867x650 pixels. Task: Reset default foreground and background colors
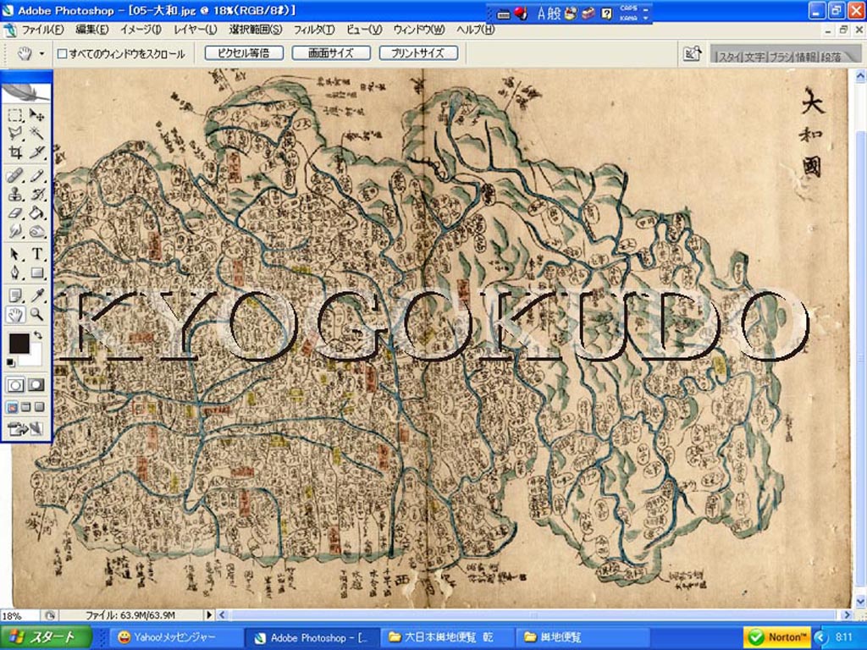pos(11,362)
